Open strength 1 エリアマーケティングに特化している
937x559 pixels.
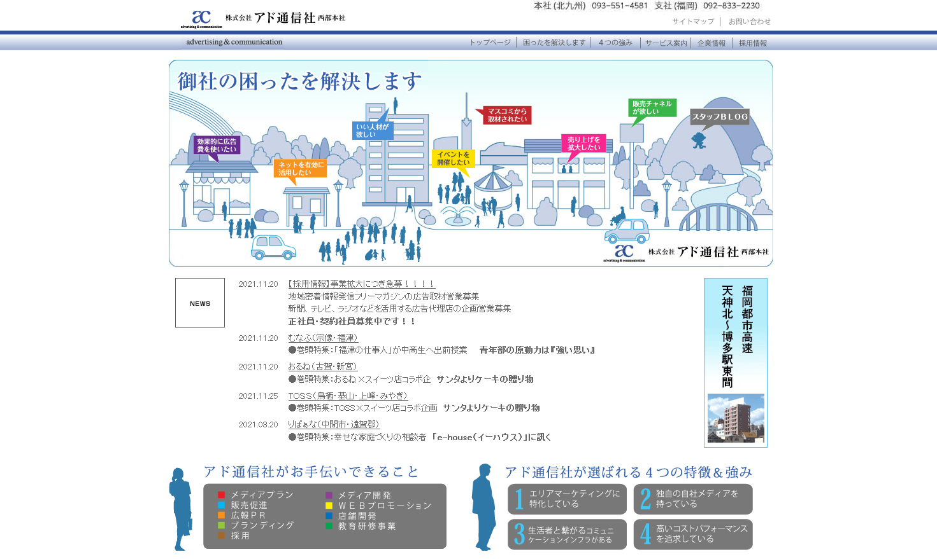(567, 499)
